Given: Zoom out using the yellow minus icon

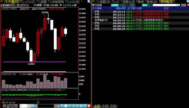Looking at the screenshot, I should (x=69, y=106).
